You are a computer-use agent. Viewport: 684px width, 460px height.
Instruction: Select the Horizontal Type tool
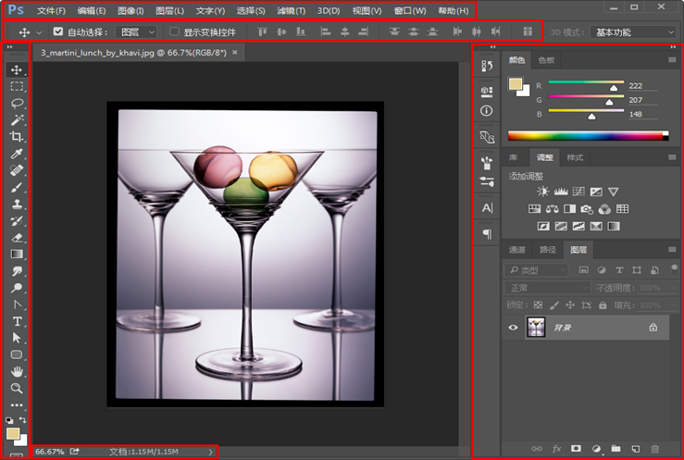point(17,321)
